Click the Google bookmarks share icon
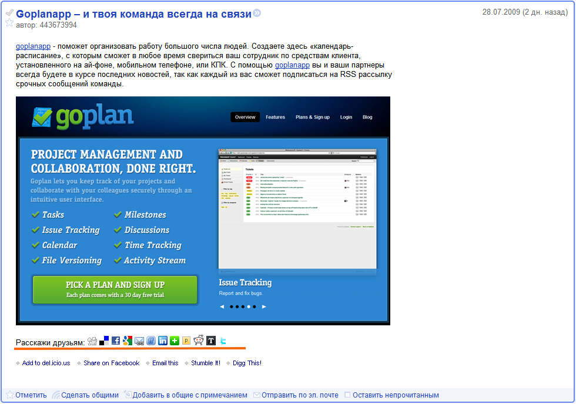 pos(128,341)
